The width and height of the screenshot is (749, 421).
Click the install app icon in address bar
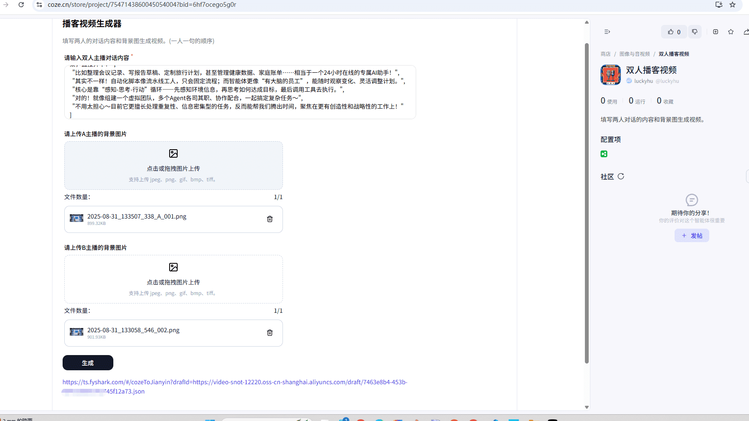click(719, 5)
